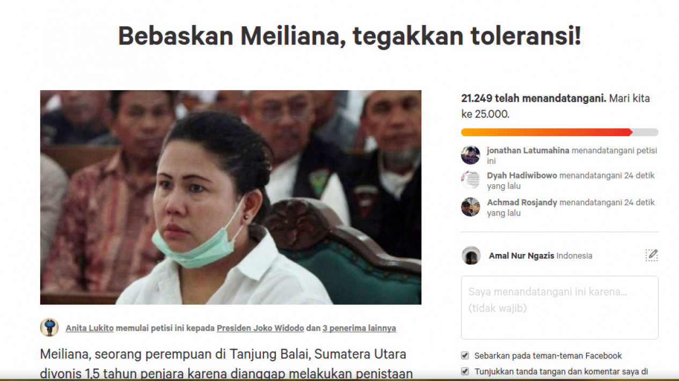Click the jonathan Latumahina signer name

(x=528, y=151)
